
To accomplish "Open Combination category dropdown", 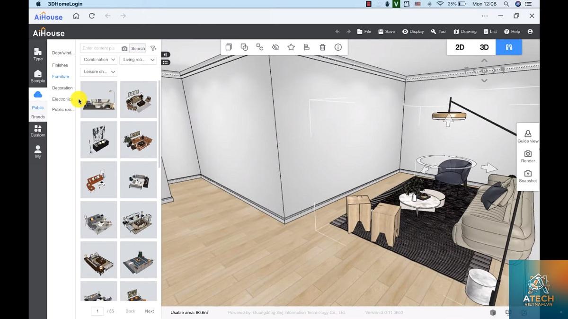I will point(98,60).
